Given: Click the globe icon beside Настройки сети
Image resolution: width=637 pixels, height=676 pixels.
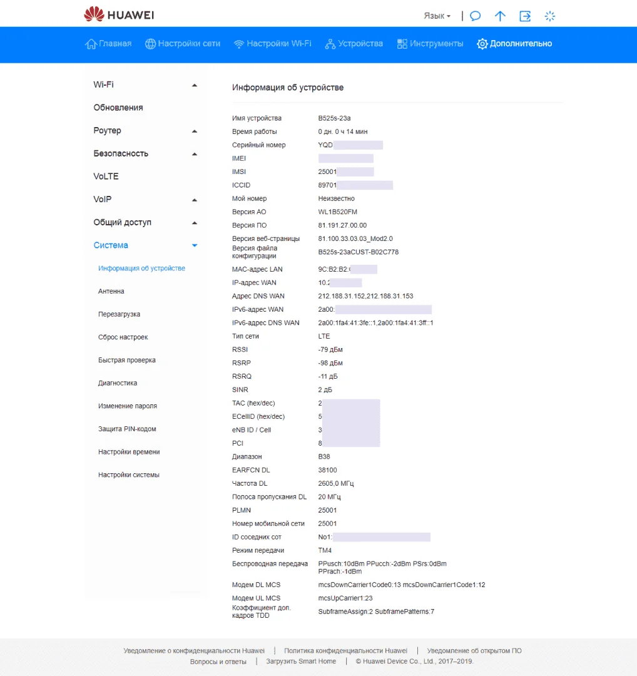Looking at the screenshot, I should pos(150,44).
